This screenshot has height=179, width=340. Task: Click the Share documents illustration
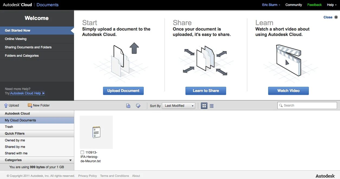tap(206, 60)
